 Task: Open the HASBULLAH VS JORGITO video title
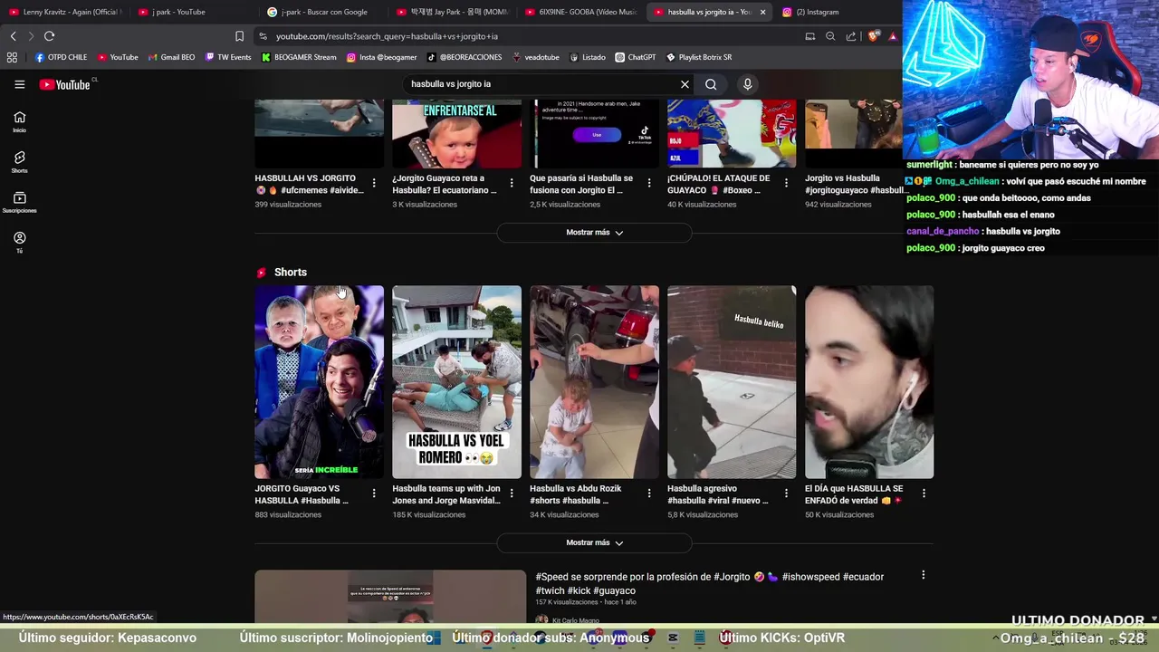click(x=309, y=184)
